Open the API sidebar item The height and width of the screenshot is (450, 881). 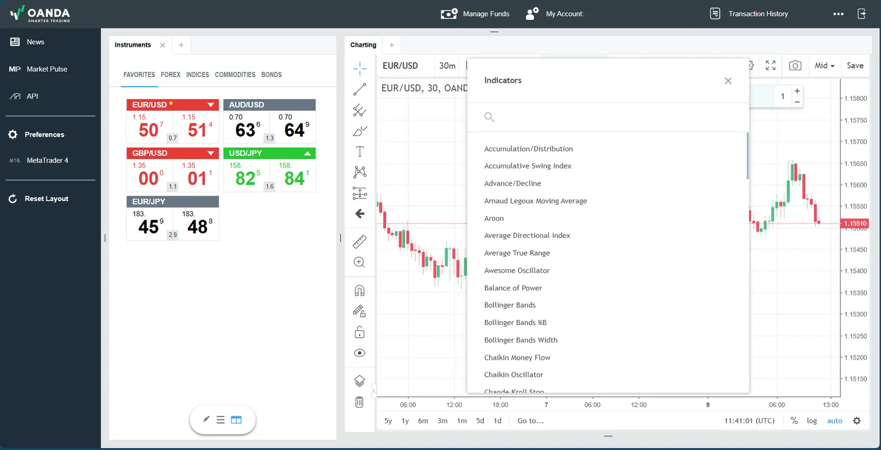click(24, 96)
